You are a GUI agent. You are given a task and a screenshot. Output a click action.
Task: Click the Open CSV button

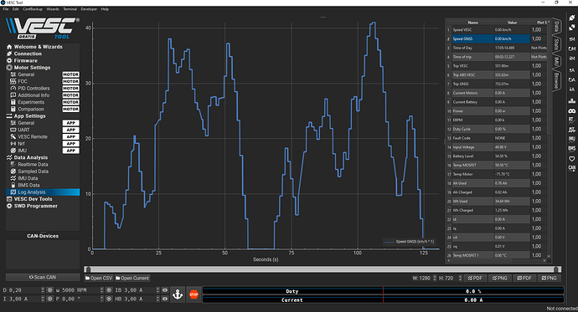pos(98,279)
